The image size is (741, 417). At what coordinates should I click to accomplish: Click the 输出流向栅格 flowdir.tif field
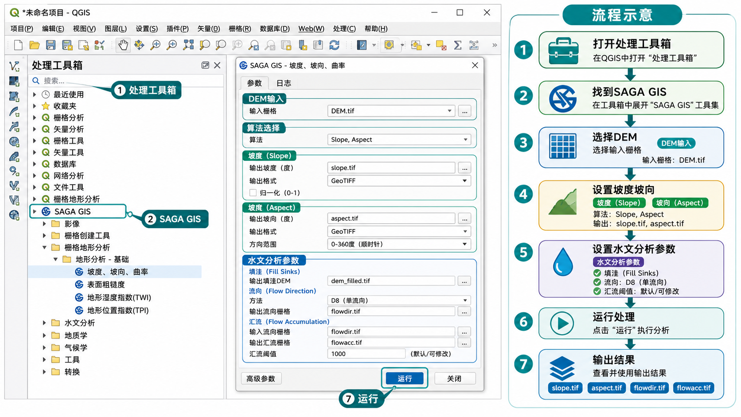[x=391, y=312]
